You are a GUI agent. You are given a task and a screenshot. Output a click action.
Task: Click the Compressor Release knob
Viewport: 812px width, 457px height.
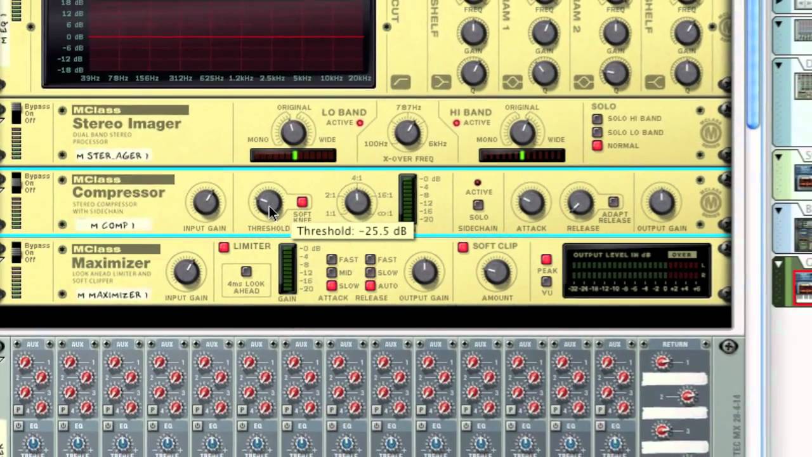pos(580,202)
